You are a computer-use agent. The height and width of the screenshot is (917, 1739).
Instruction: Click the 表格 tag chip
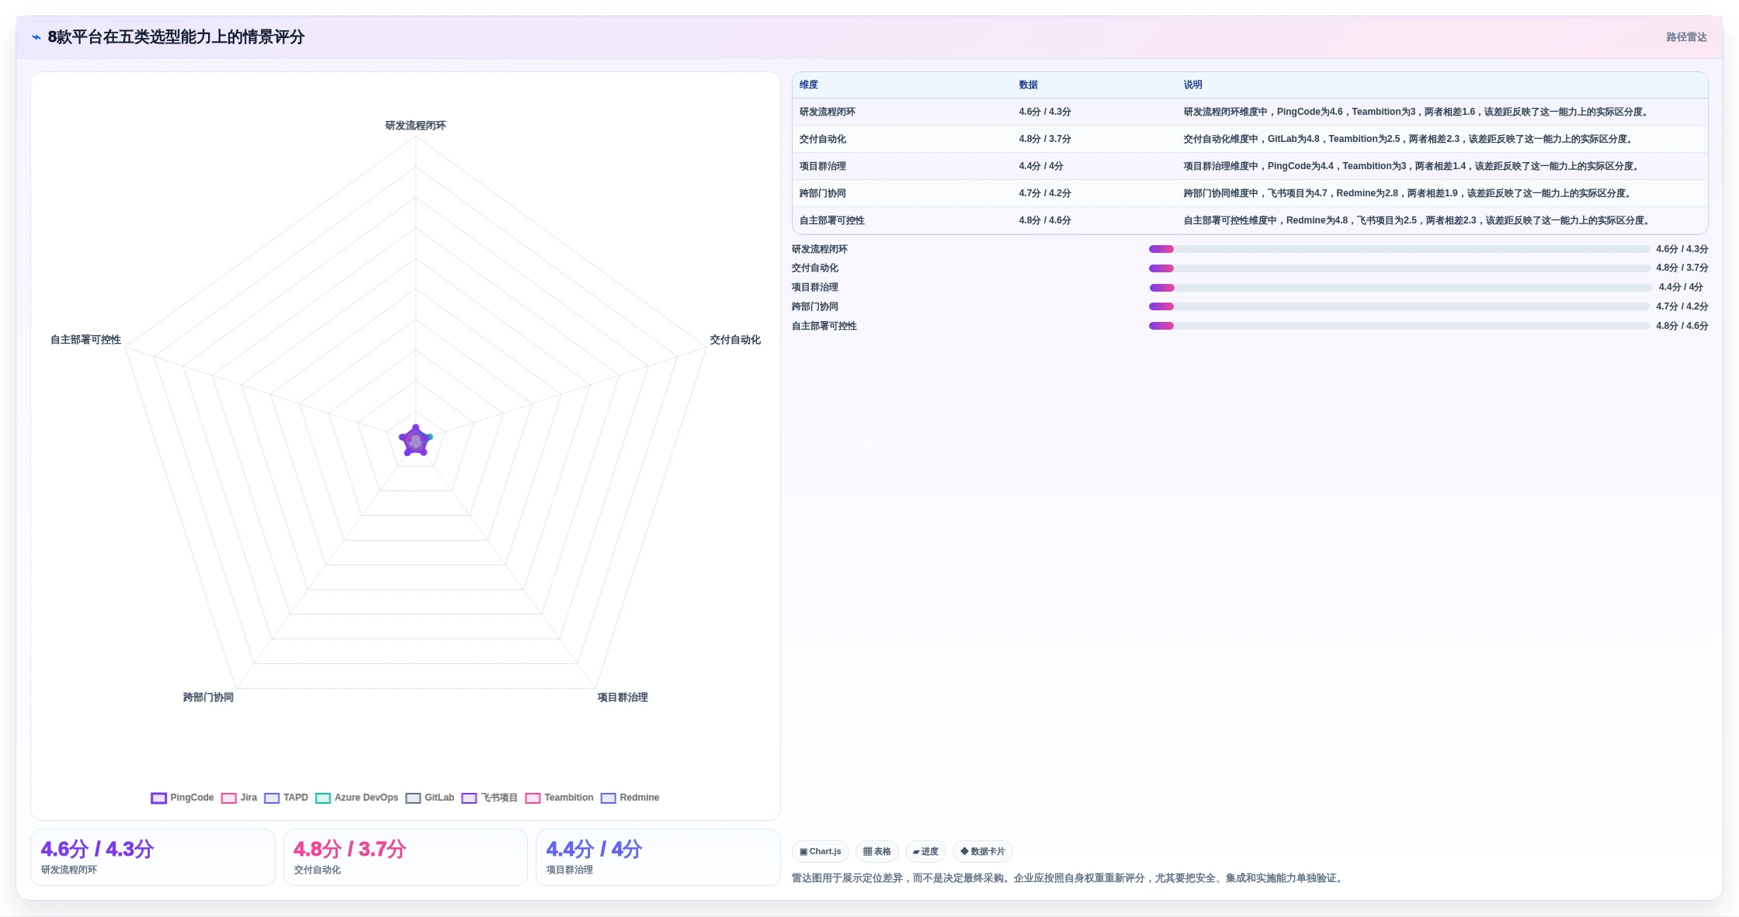point(877,851)
